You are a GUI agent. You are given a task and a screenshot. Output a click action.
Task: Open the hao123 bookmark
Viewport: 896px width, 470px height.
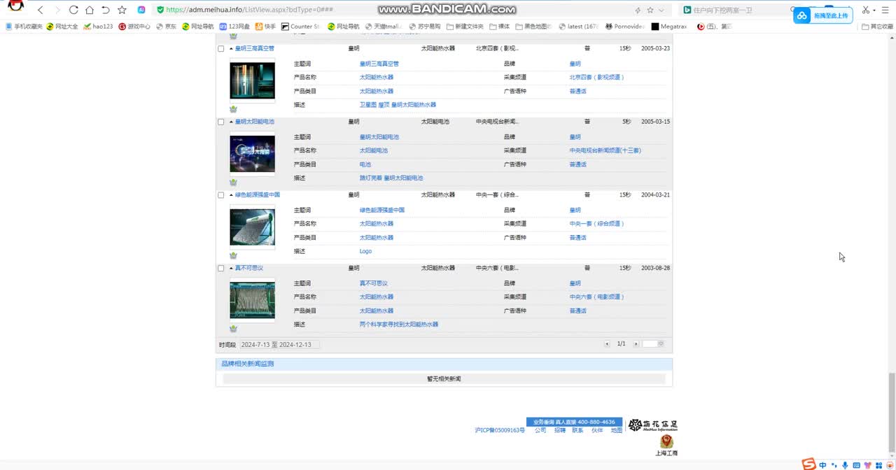click(x=98, y=27)
